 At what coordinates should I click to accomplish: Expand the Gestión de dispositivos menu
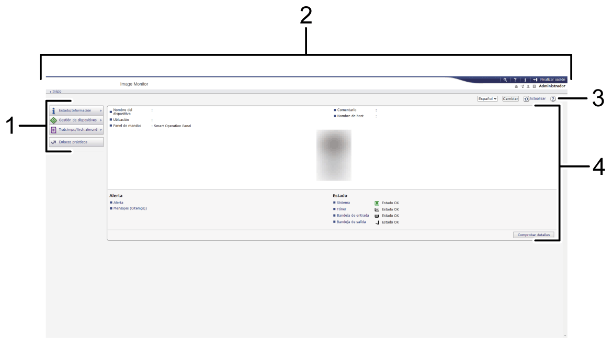pos(76,120)
